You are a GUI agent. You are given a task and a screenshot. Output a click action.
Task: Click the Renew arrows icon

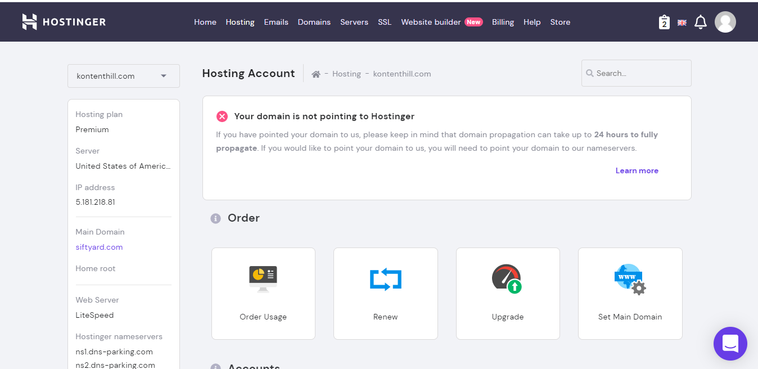(386, 280)
